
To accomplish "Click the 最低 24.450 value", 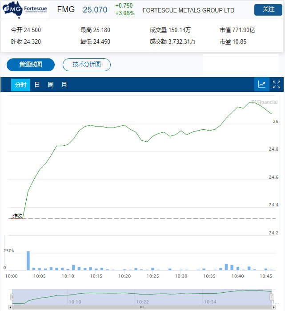I will point(95,41).
